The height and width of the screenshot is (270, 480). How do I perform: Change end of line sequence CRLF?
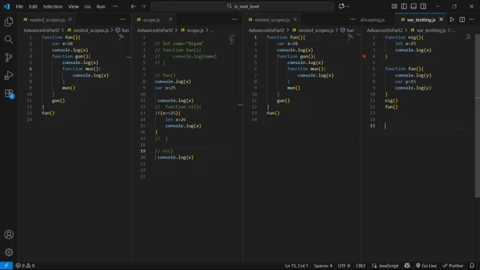coord(360,265)
